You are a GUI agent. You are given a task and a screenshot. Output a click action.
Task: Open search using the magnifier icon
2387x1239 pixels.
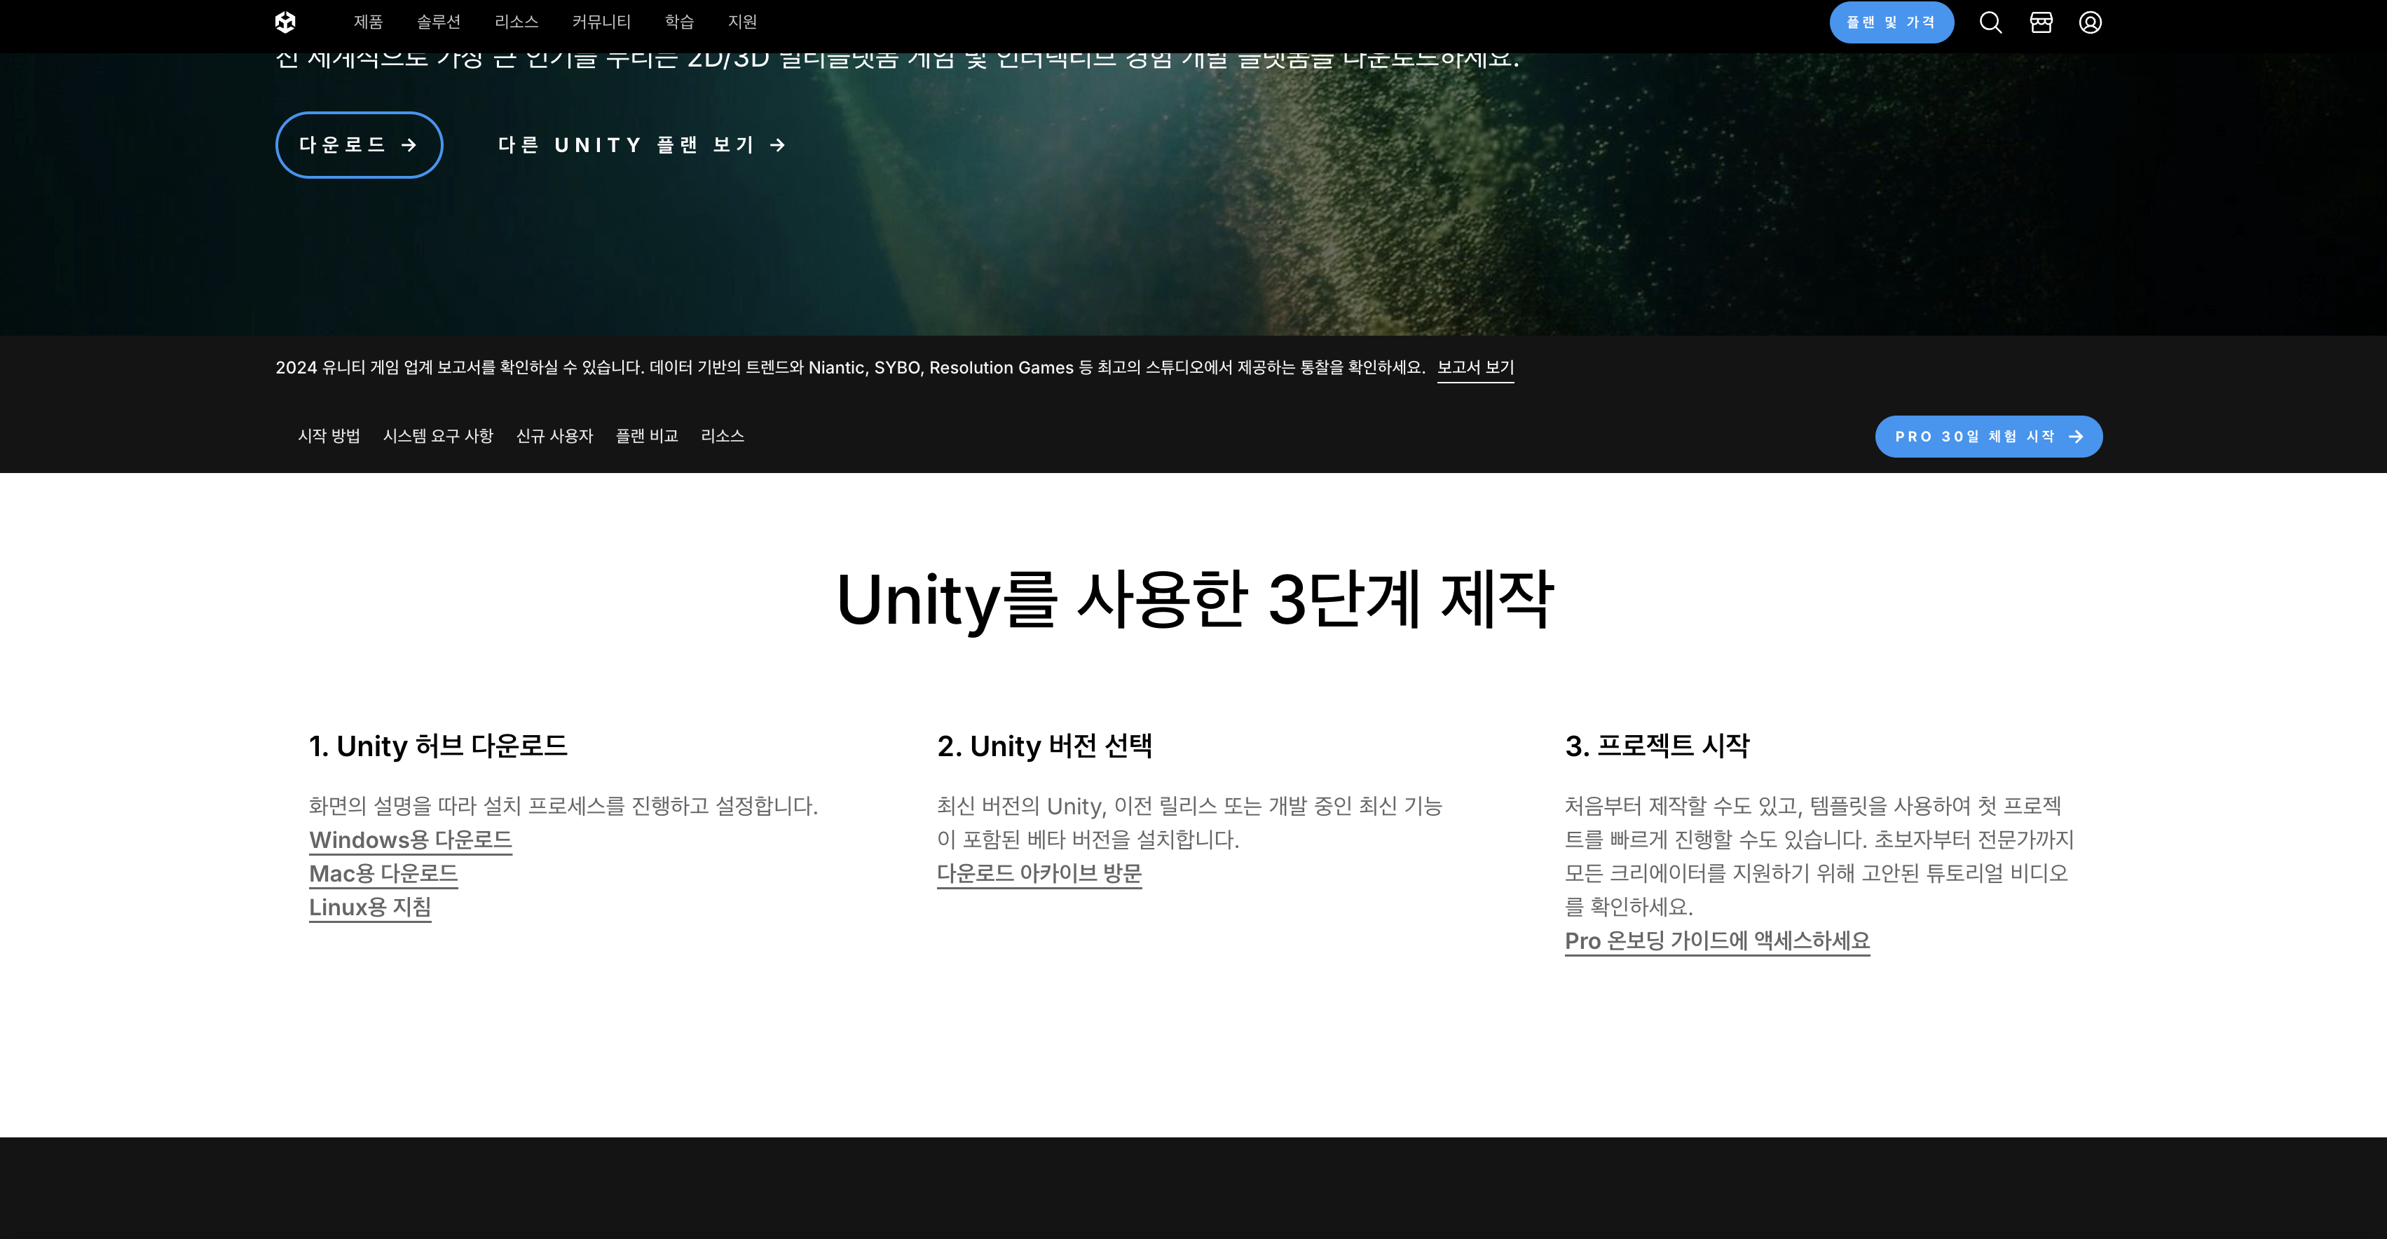pos(1990,21)
